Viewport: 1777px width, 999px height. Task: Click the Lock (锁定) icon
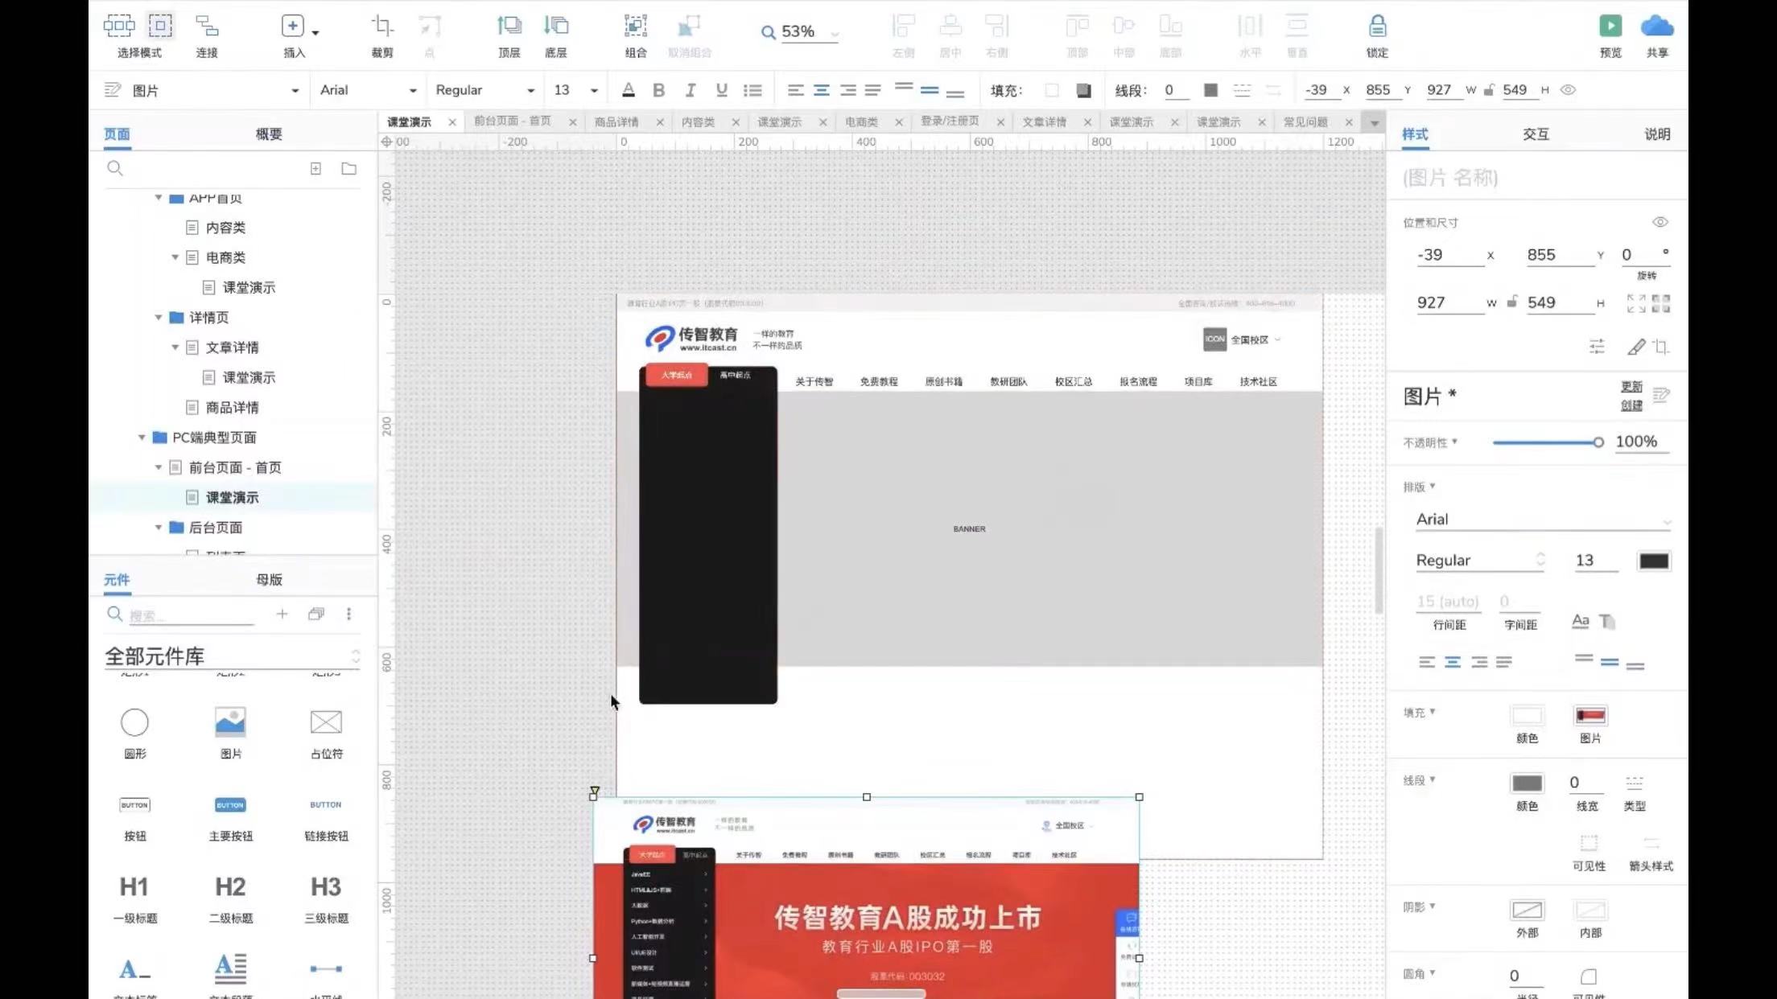point(1377,27)
